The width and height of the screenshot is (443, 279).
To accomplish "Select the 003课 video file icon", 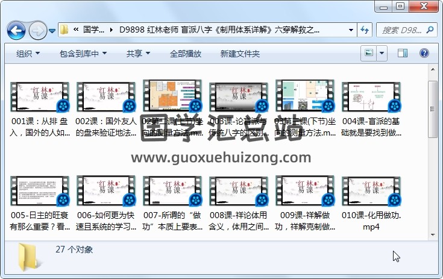I will coord(239,97).
